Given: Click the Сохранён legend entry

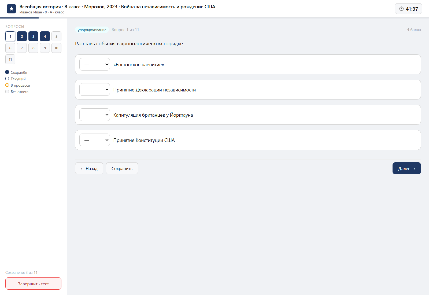Looking at the screenshot, I should coord(16,72).
